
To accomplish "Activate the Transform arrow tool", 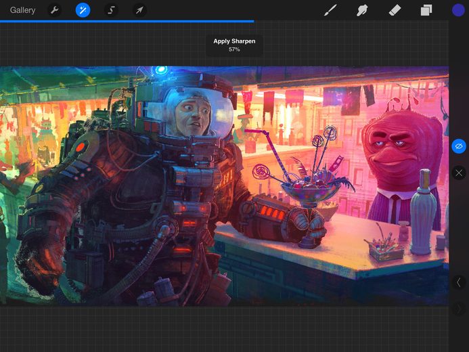I will [x=139, y=10].
